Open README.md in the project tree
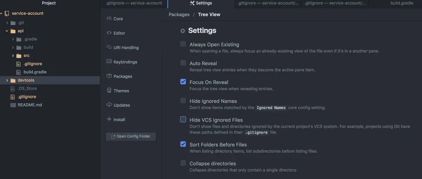Image resolution: width=422 pixels, height=179 pixels. (30, 105)
